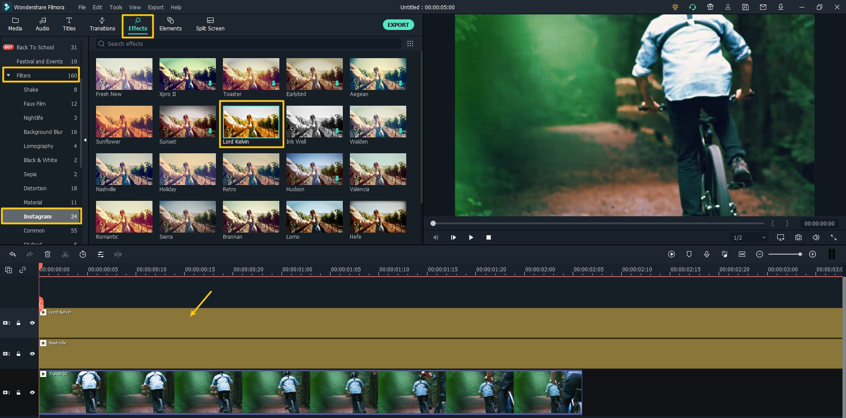Toggle auto ripple link icon in timeline
This screenshot has height=418, width=846.
[x=22, y=270]
